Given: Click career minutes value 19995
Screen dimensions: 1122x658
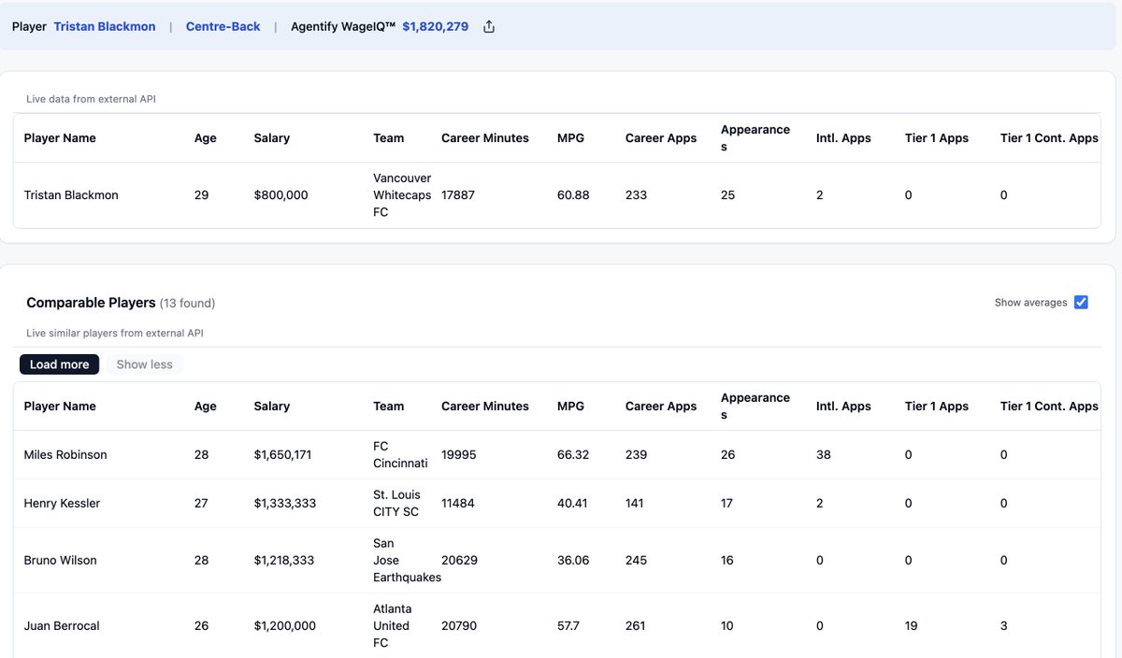Looking at the screenshot, I should pyautogui.click(x=459, y=455).
